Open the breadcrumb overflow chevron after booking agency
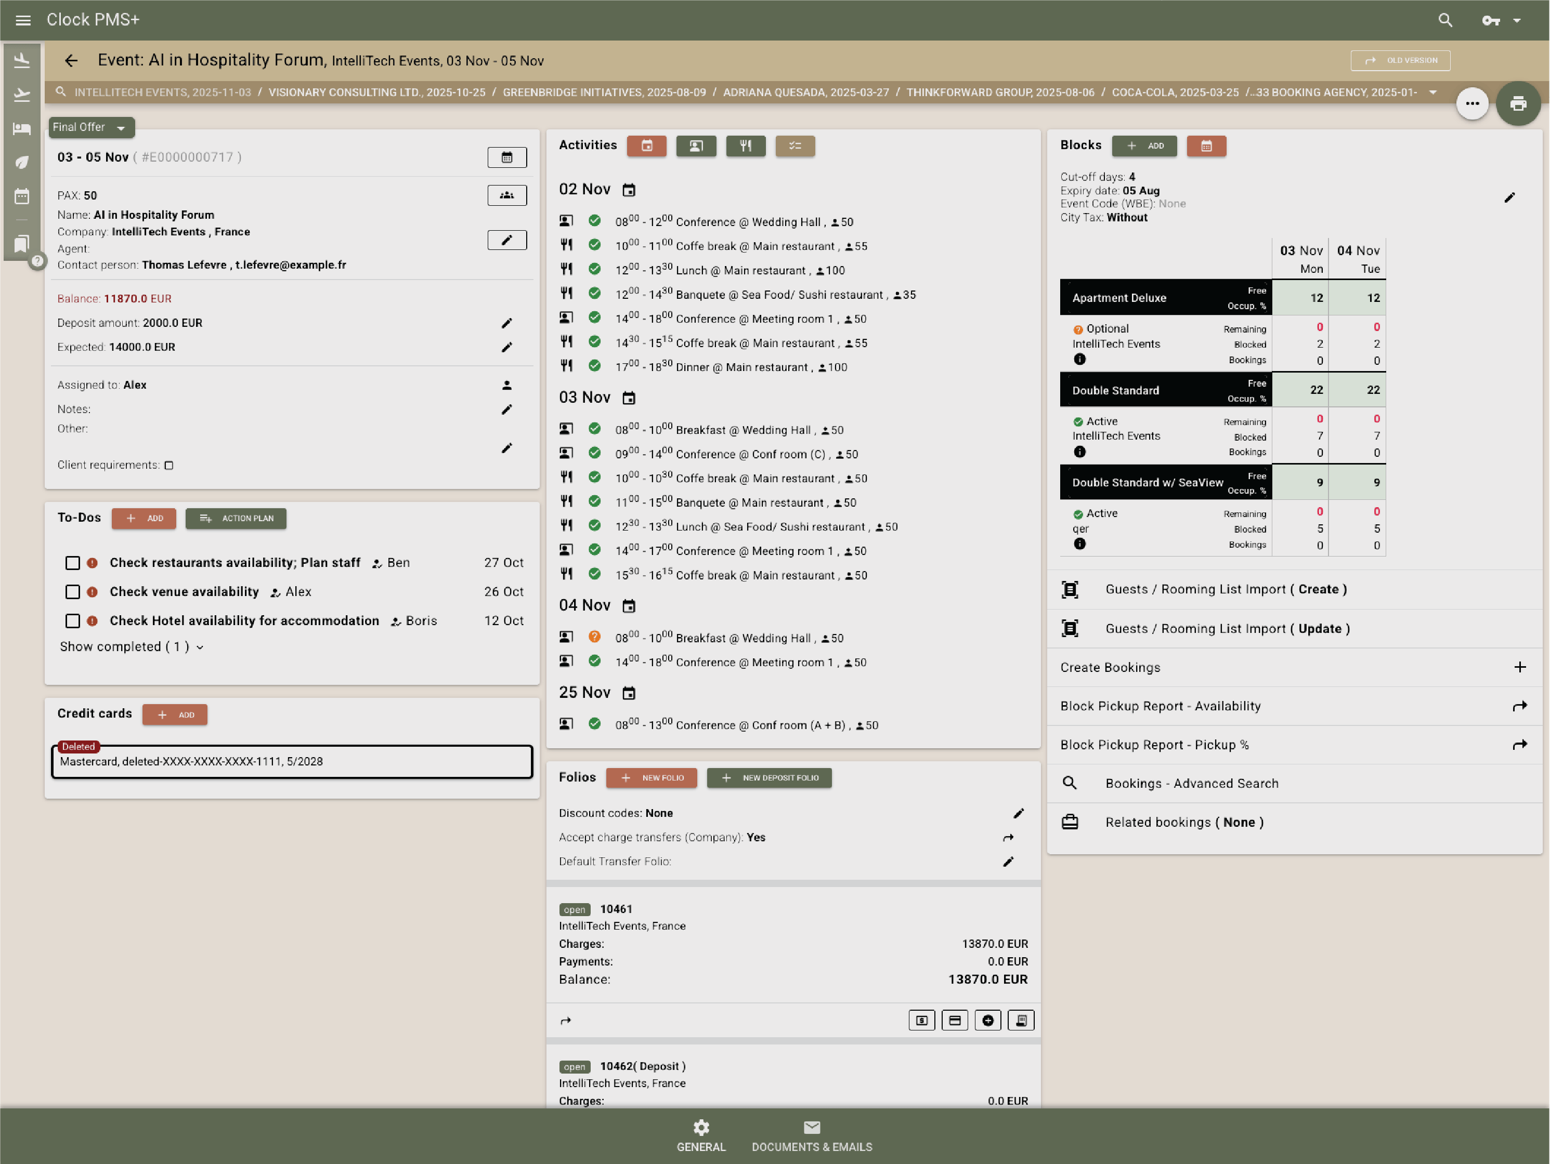1550x1164 pixels. click(x=1432, y=92)
